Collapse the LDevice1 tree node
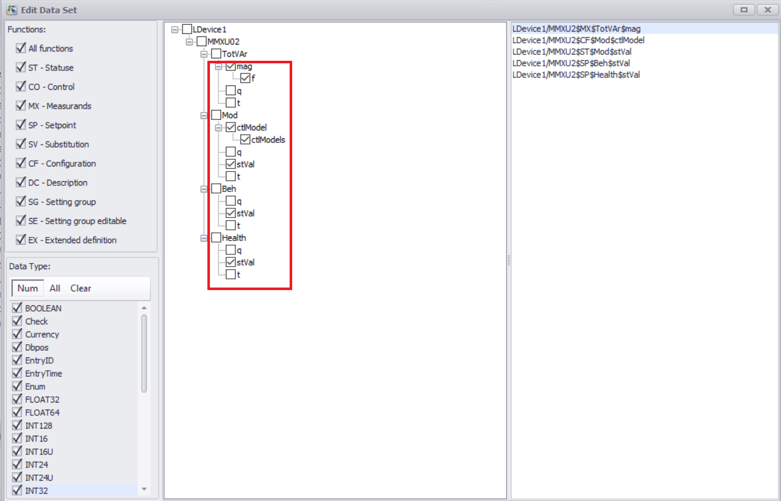Viewport: 781px width, 501px height. coord(175,30)
